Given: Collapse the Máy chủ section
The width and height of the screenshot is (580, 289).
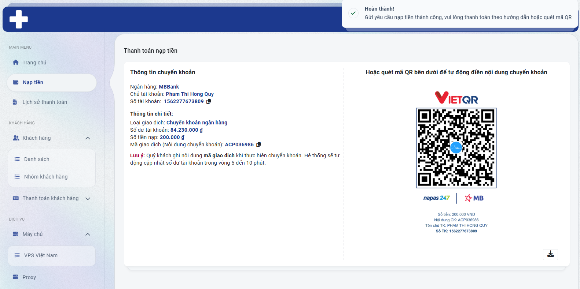Looking at the screenshot, I should click(x=88, y=234).
